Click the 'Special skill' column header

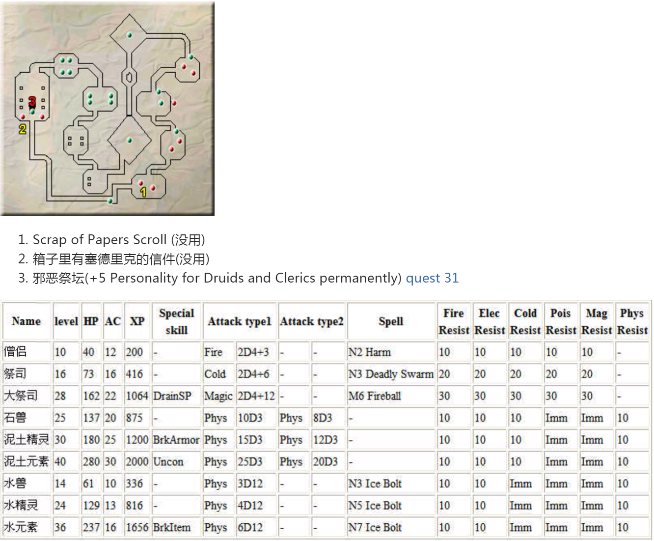pos(177,321)
